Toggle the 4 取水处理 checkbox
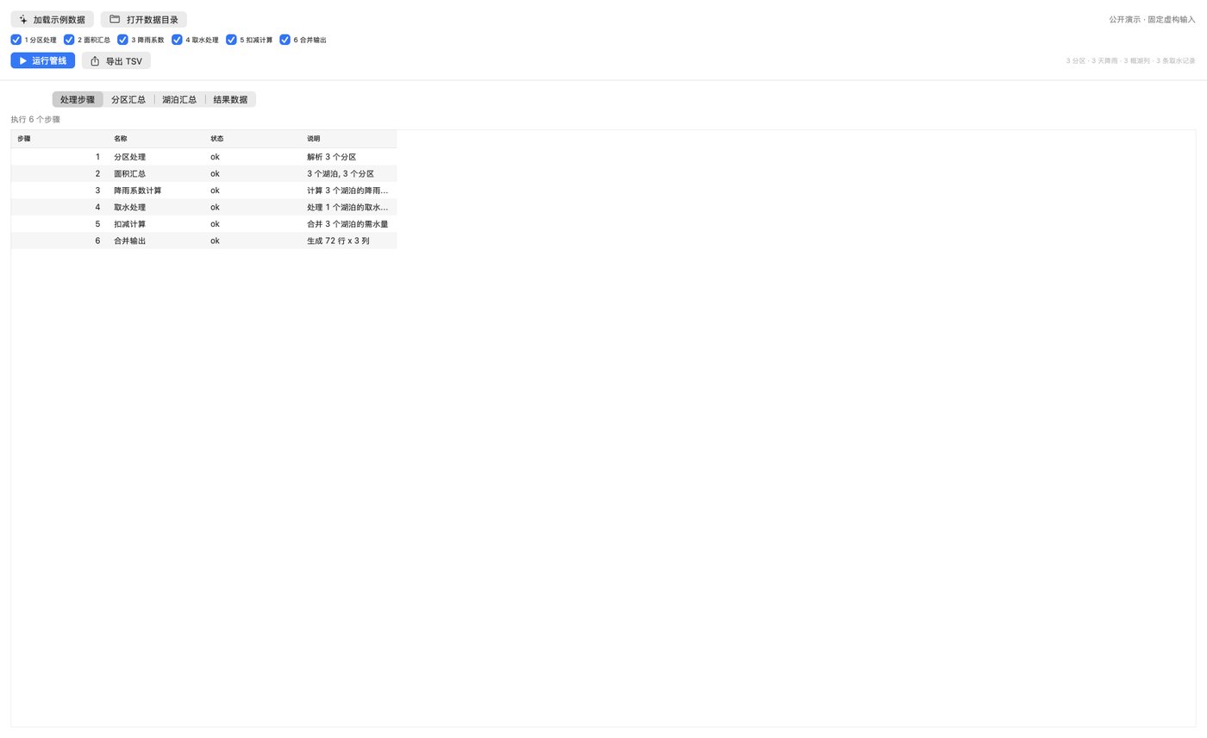 click(177, 40)
